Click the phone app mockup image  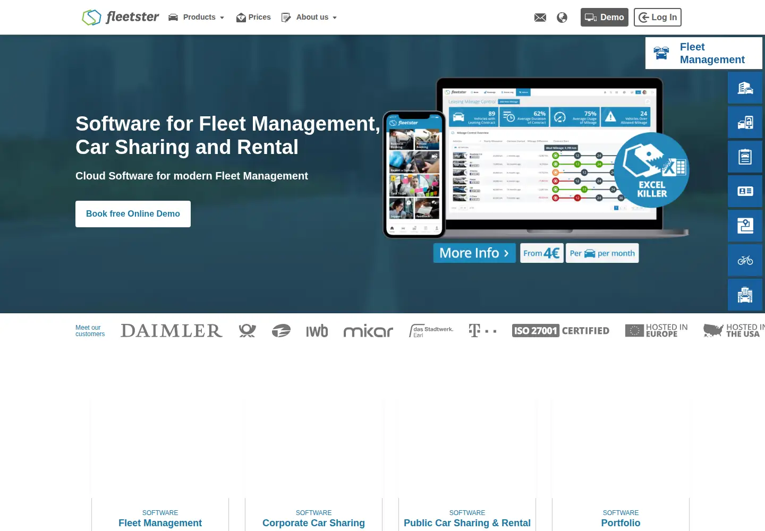[x=414, y=175]
